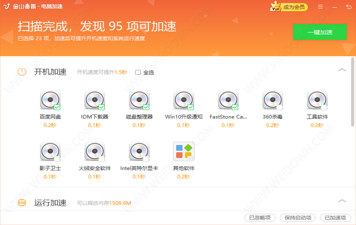Click the 1.5秒 boot speed value

[x=121, y=72]
